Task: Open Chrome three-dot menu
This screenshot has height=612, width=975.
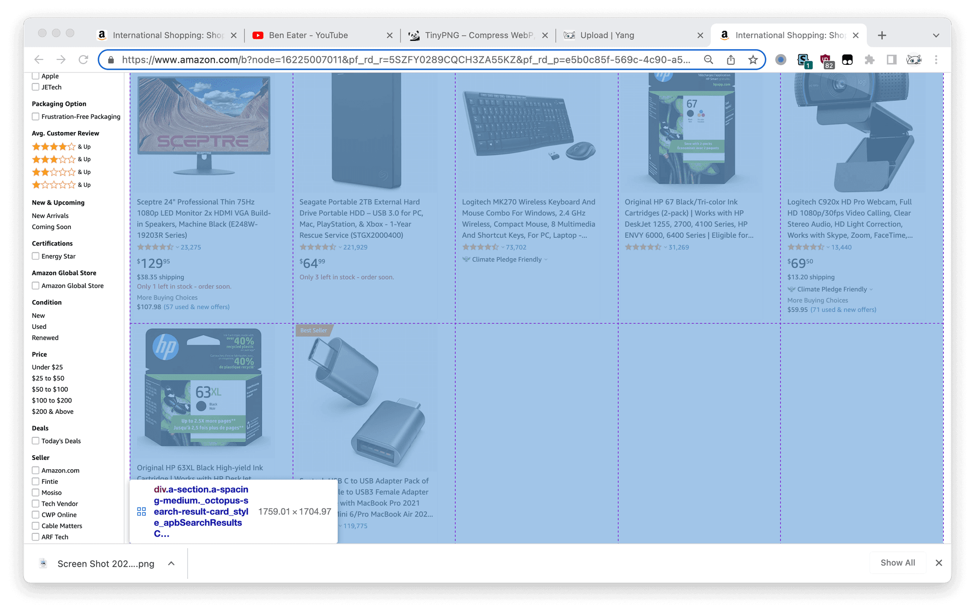Action: point(936,59)
